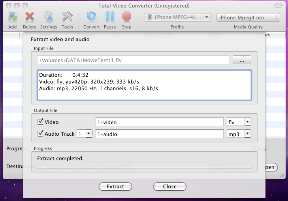Click the window toolbar toggle pill button
The height and width of the screenshot is (201, 288).
point(279,6)
